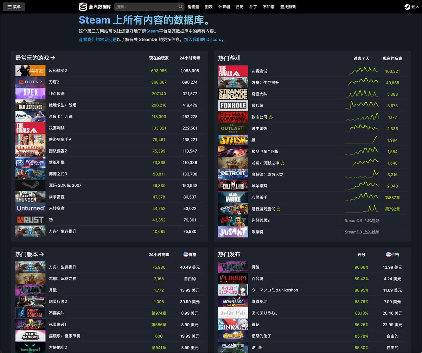Image resolution: width=422 pixels, height=353 pixels.
Task: Click Alan Wake thumbnail
Action: pyautogui.click(x=233, y=197)
